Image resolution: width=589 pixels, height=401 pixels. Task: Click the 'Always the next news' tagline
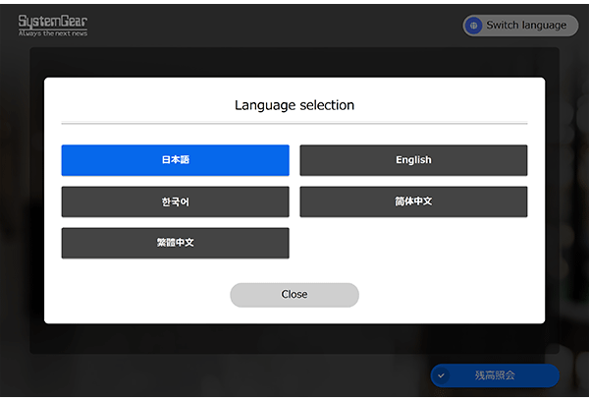pyautogui.click(x=52, y=33)
